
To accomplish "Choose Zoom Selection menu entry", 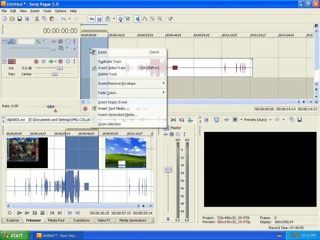I will tap(128, 124).
